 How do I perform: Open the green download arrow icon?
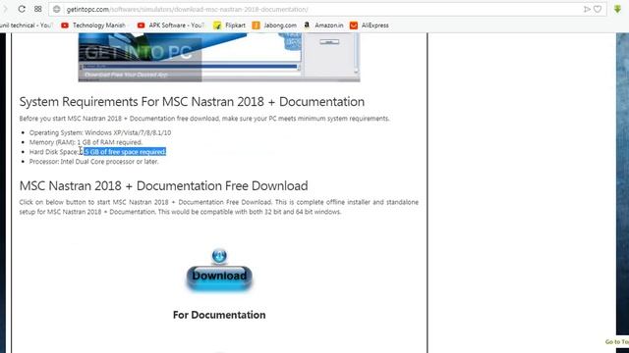coord(617,9)
